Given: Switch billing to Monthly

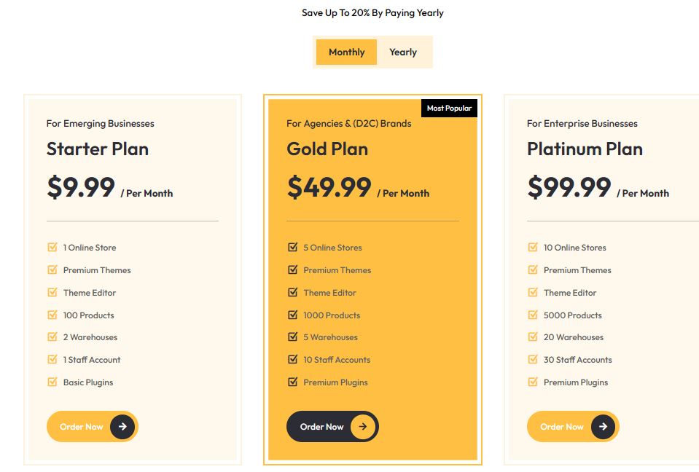Looking at the screenshot, I should tap(346, 52).
